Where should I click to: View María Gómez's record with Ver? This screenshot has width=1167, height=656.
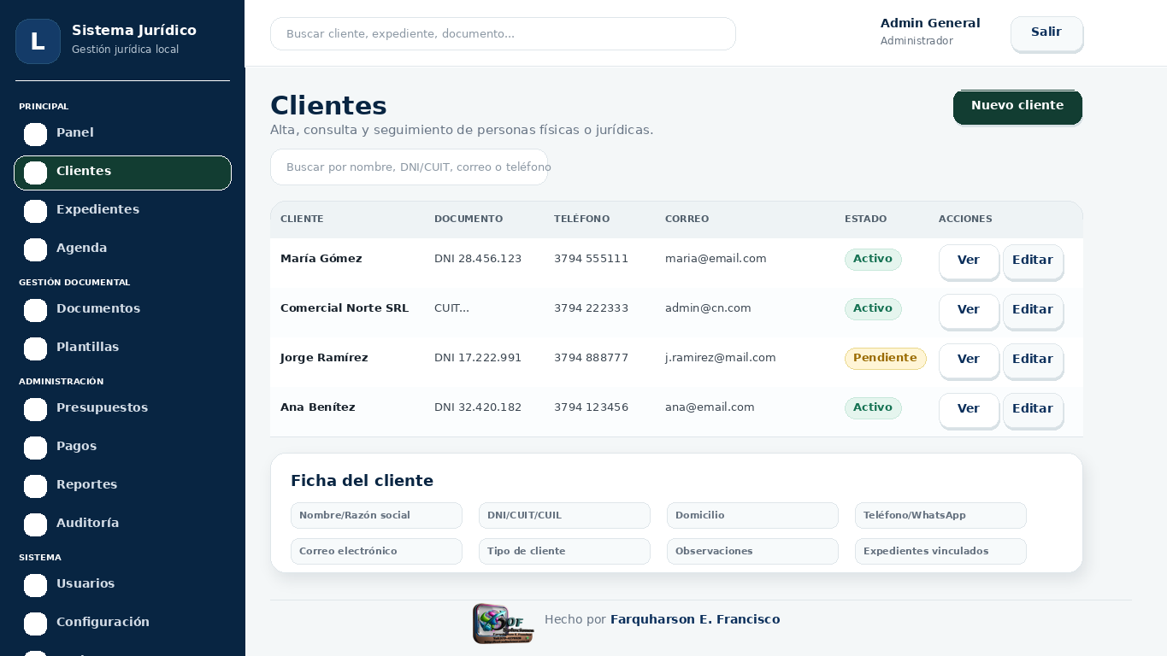point(969,261)
